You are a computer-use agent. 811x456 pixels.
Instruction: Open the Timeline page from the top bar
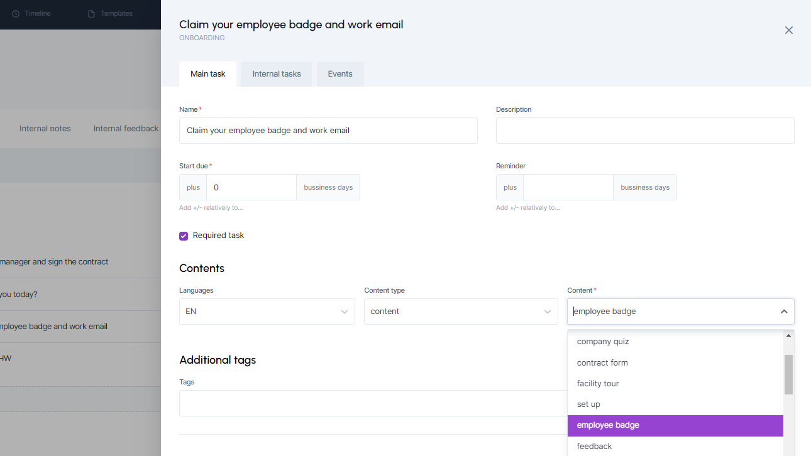coord(31,13)
